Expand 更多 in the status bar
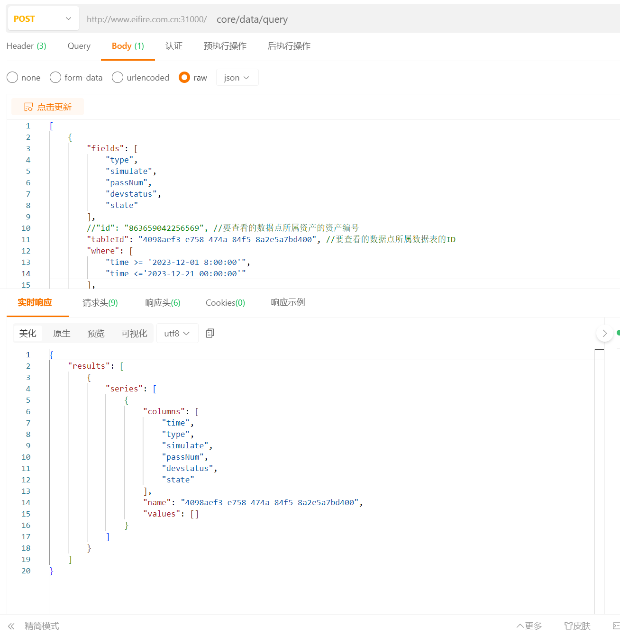This screenshot has width=620, height=635. [x=529, y=626]
